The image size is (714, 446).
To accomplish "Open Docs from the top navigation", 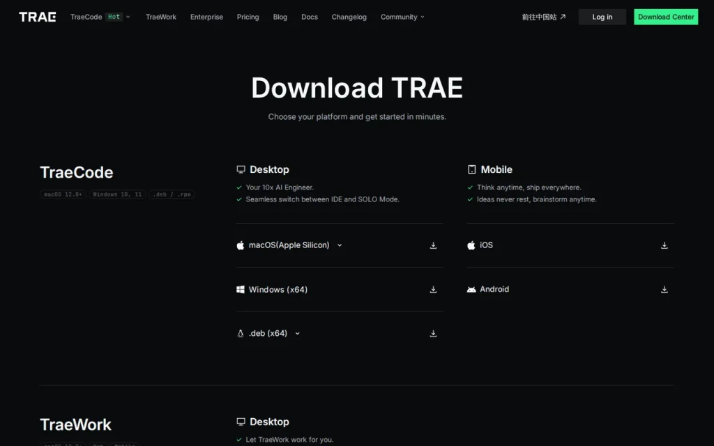I will coord(310,17).
